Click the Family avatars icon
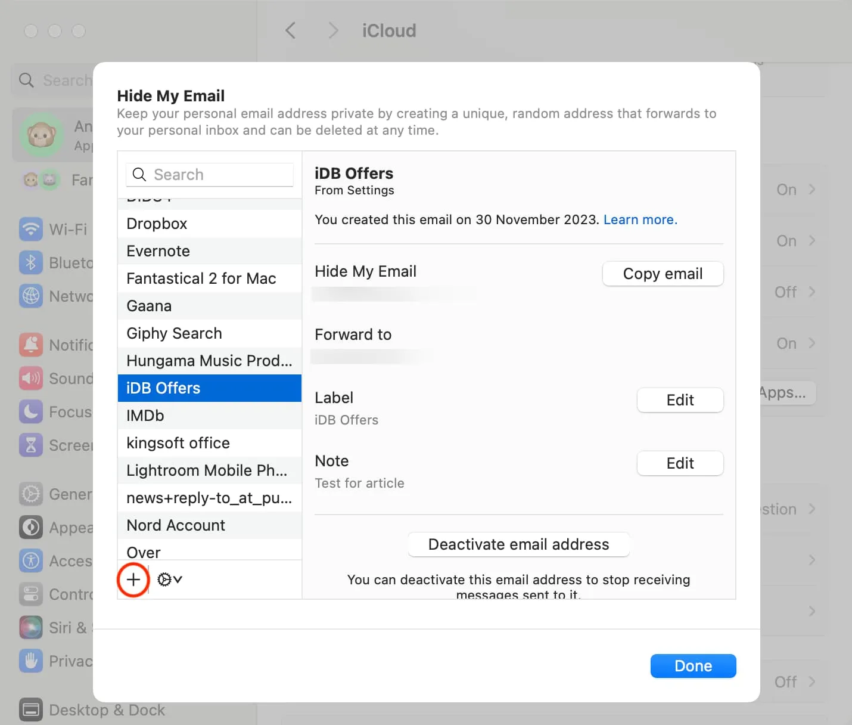852x725 pixels. pos(42,179)
